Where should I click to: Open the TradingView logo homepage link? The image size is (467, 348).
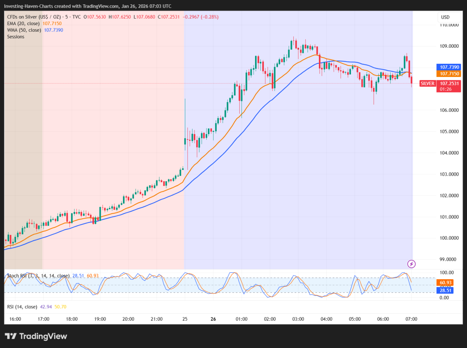point(35,336)
